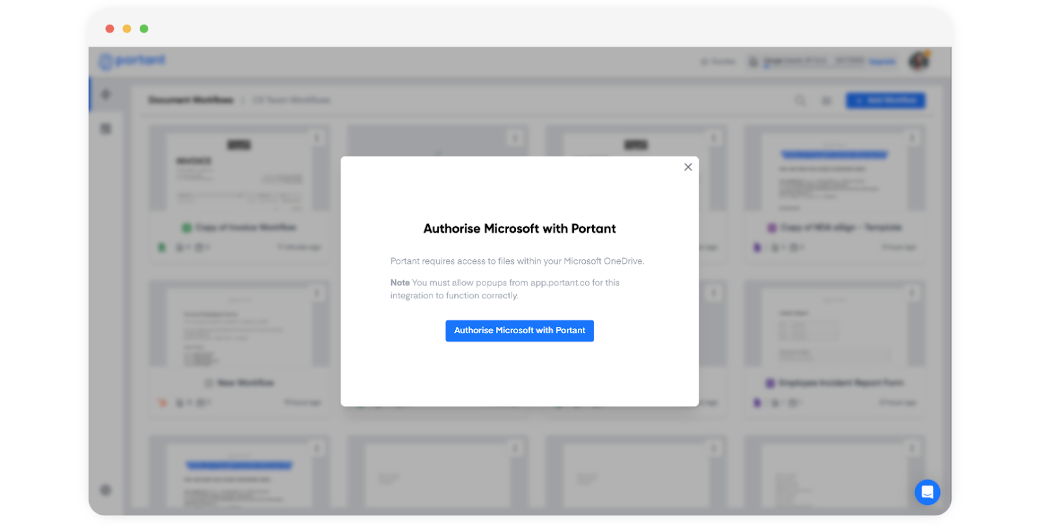Open the Employee Incident Report Form card
Image resolution: width=1040 pixels, height=525 pixels.
point(835,348)
